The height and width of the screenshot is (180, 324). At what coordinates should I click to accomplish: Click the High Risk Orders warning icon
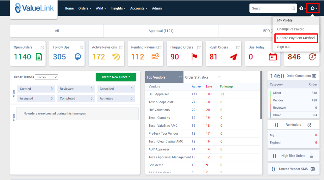(311, 156)
